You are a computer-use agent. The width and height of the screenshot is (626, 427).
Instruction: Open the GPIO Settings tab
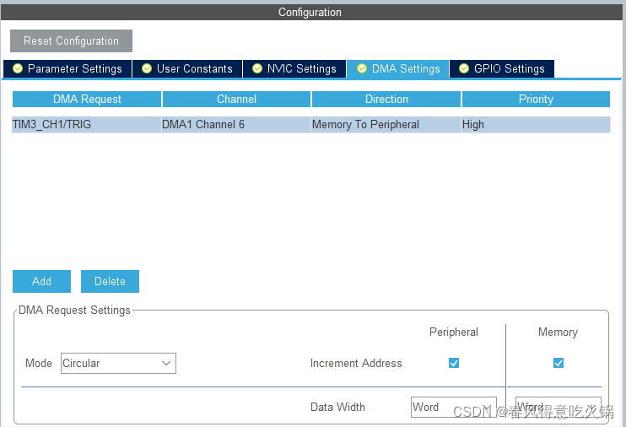click(x=502, y=68)
